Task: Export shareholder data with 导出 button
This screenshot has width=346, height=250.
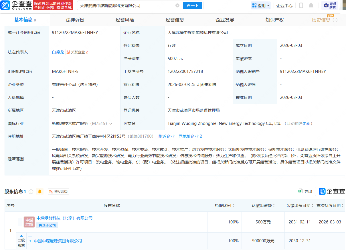Action: (x=305, y=191)
